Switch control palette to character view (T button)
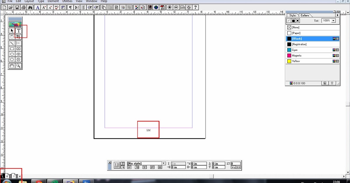Viewport: 350px width, 183px height. (x=123, y=163)
